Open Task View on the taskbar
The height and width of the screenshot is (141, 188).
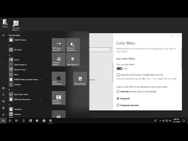16,121
